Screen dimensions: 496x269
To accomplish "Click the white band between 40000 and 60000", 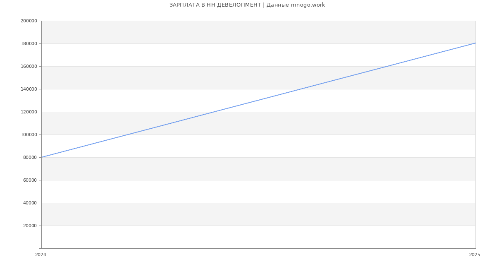I will (x=258, y=192).
